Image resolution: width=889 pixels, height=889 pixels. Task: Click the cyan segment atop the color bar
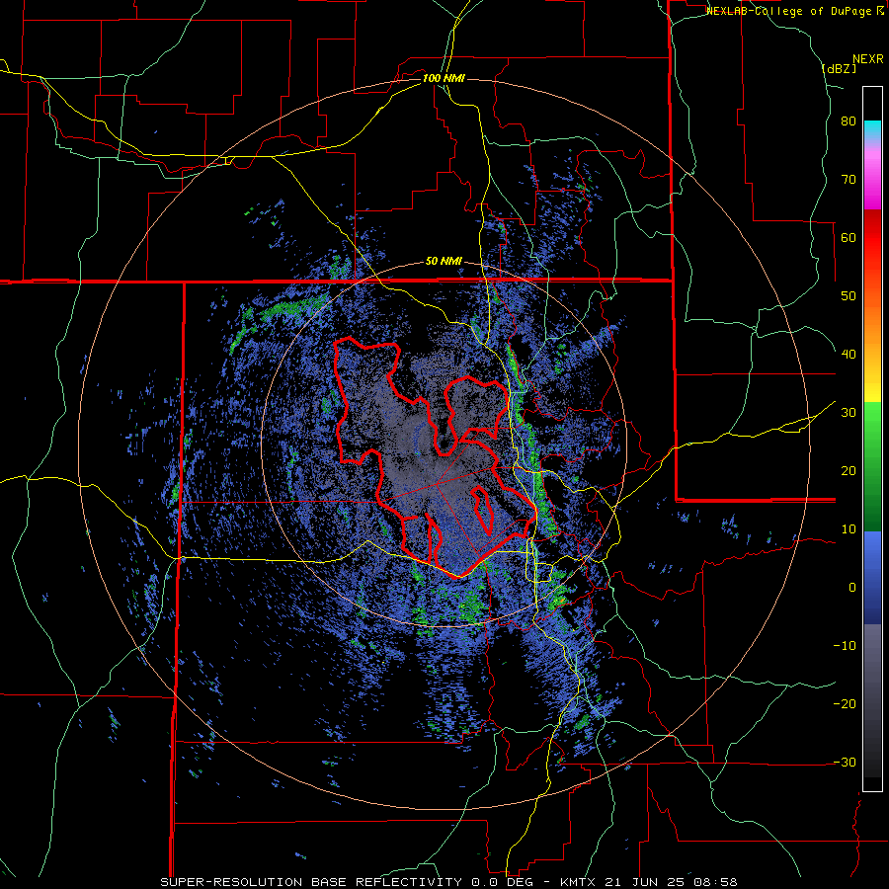(x=872, y=129)
